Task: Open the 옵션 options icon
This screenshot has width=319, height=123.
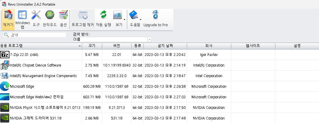Action: pyautogui.click(x=63, y=15)
